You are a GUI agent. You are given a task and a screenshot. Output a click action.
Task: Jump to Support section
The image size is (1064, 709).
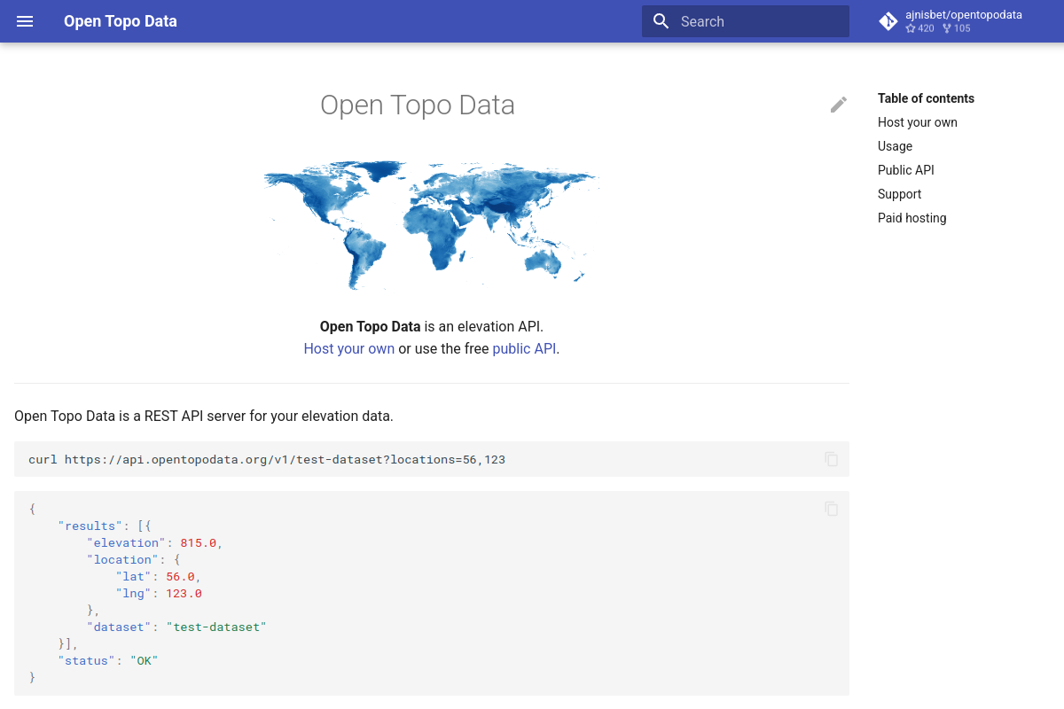(899, 194)
